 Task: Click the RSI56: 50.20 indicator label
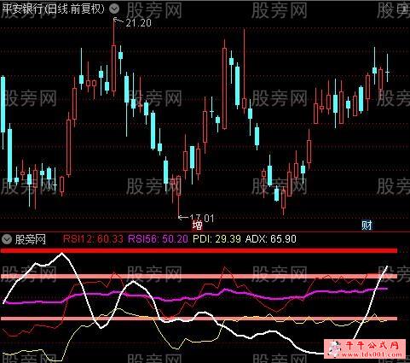coord(158,238)
